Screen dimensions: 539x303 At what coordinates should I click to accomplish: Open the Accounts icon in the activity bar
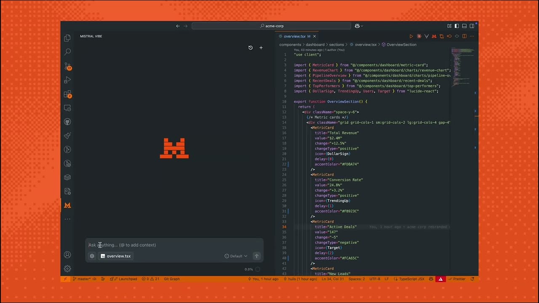tap(67, 255)
